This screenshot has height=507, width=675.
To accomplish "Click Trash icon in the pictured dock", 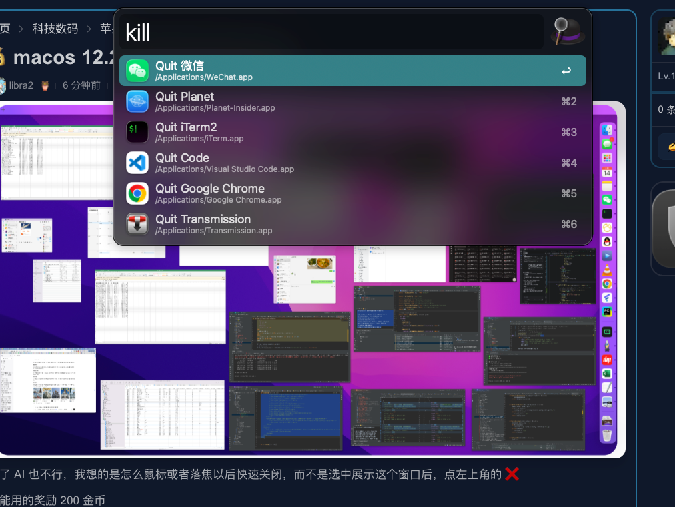I will pos(607,435).
